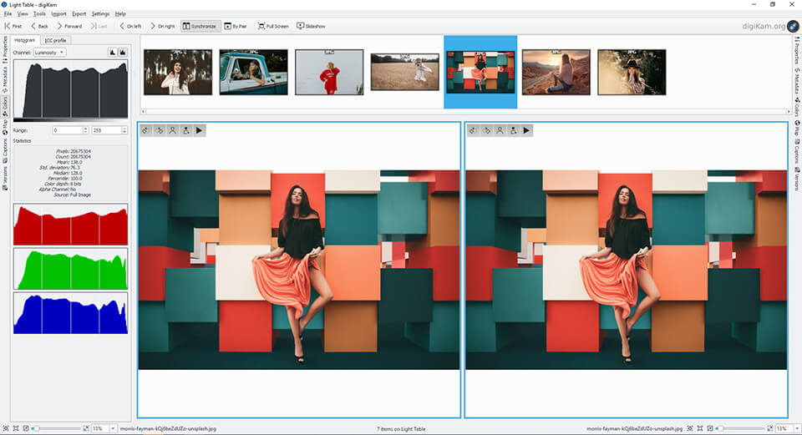Select thumbnail of woman in forest

tap(178, 72)
